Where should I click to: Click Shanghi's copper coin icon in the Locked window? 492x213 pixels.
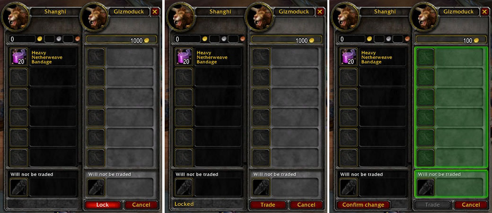coord(243,39)
